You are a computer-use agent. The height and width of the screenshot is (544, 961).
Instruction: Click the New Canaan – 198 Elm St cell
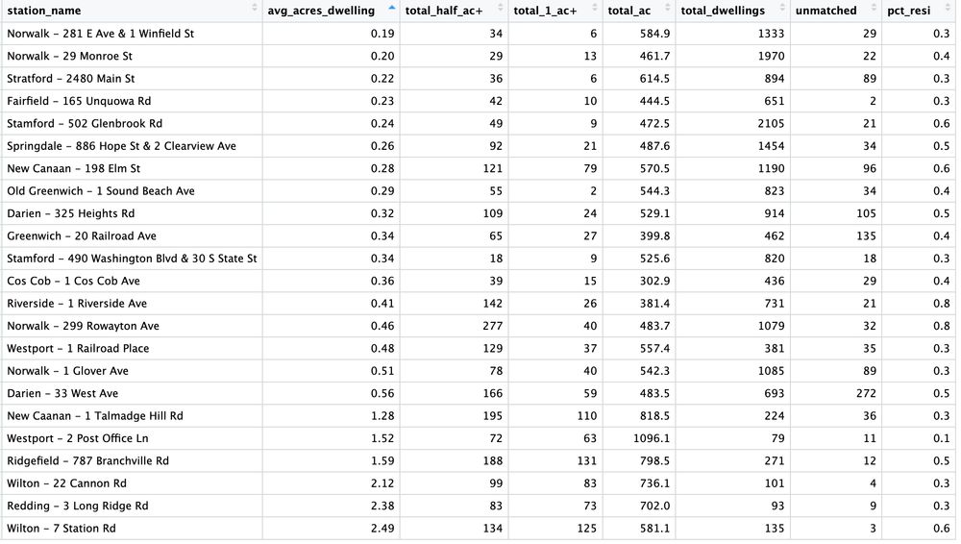[x=132, y=168]
